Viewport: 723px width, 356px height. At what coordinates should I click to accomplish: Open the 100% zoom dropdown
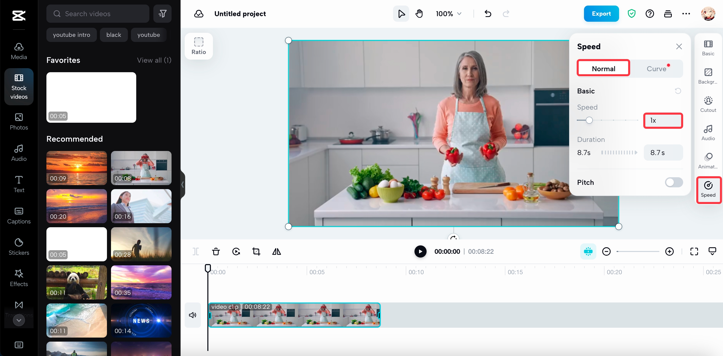coord(449,13)
